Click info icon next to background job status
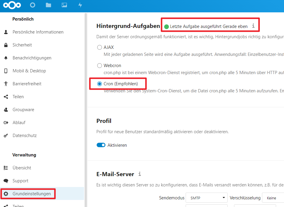Screen dimensions: 284x207 tap(253, 26)
